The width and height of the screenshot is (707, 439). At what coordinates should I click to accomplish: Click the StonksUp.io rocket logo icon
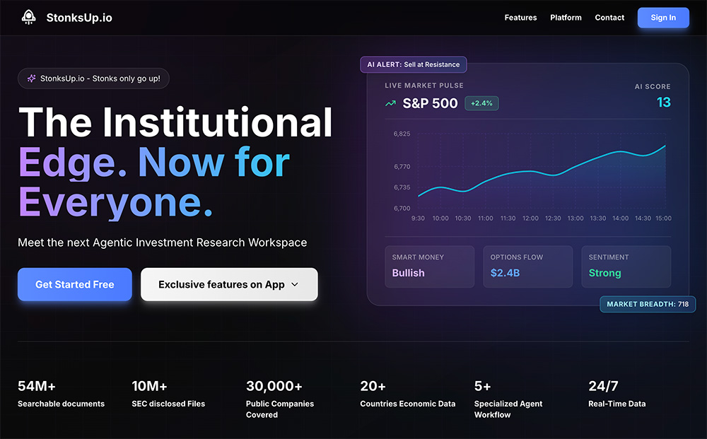(28, 18)
